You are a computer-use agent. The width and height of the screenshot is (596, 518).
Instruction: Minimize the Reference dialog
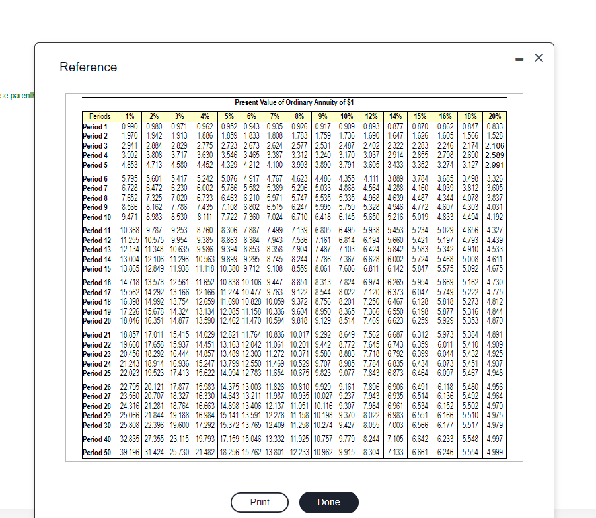pos(519,58)
